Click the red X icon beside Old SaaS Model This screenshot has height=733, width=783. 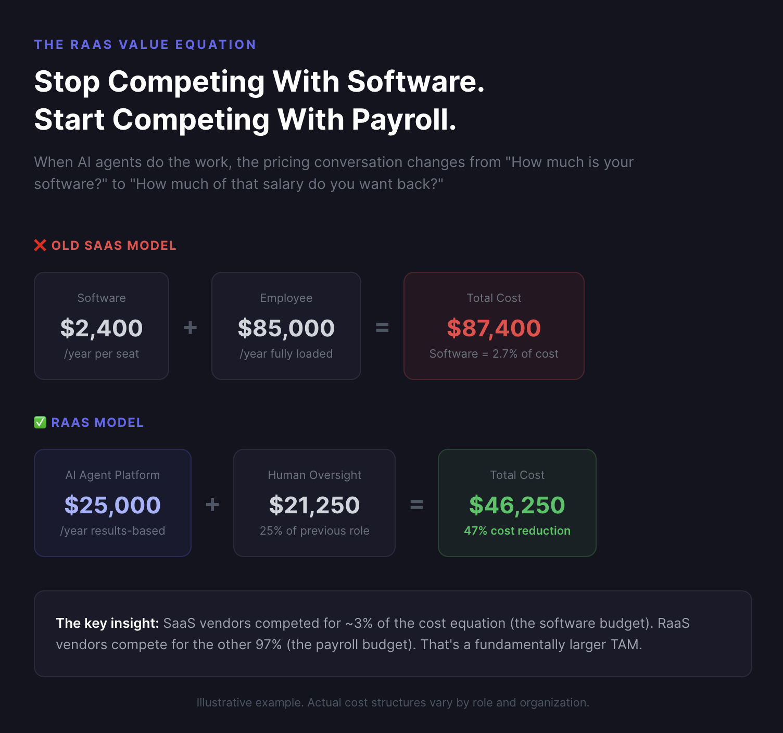tap(40, 245)
